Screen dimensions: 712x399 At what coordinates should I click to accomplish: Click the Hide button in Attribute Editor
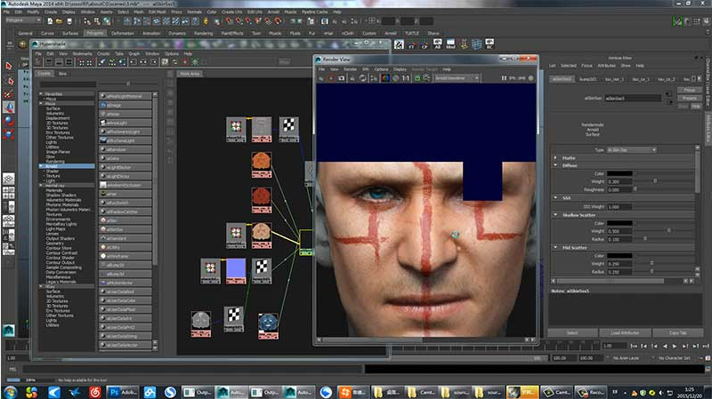[696, 106]
